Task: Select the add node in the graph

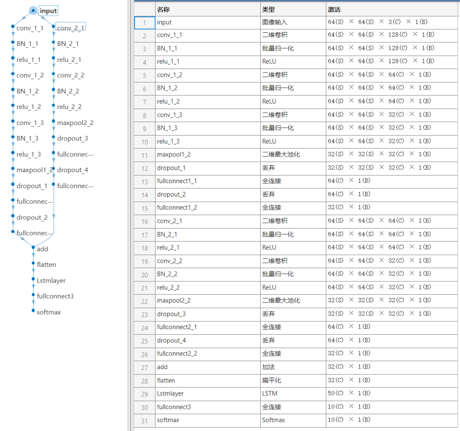Action: [42, 249]
